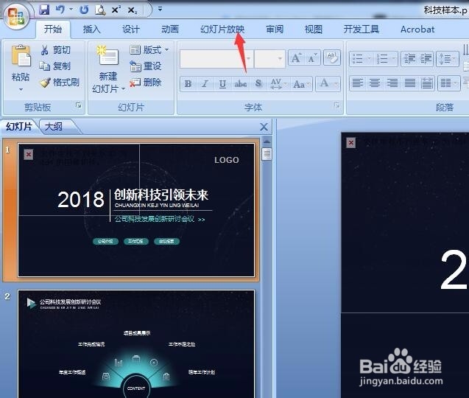Click 删除 to delete the slide

tap(146, 83)
